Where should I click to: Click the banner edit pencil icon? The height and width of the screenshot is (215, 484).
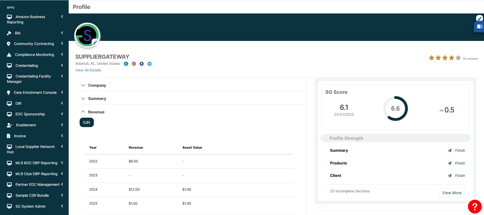coord(479,18)
